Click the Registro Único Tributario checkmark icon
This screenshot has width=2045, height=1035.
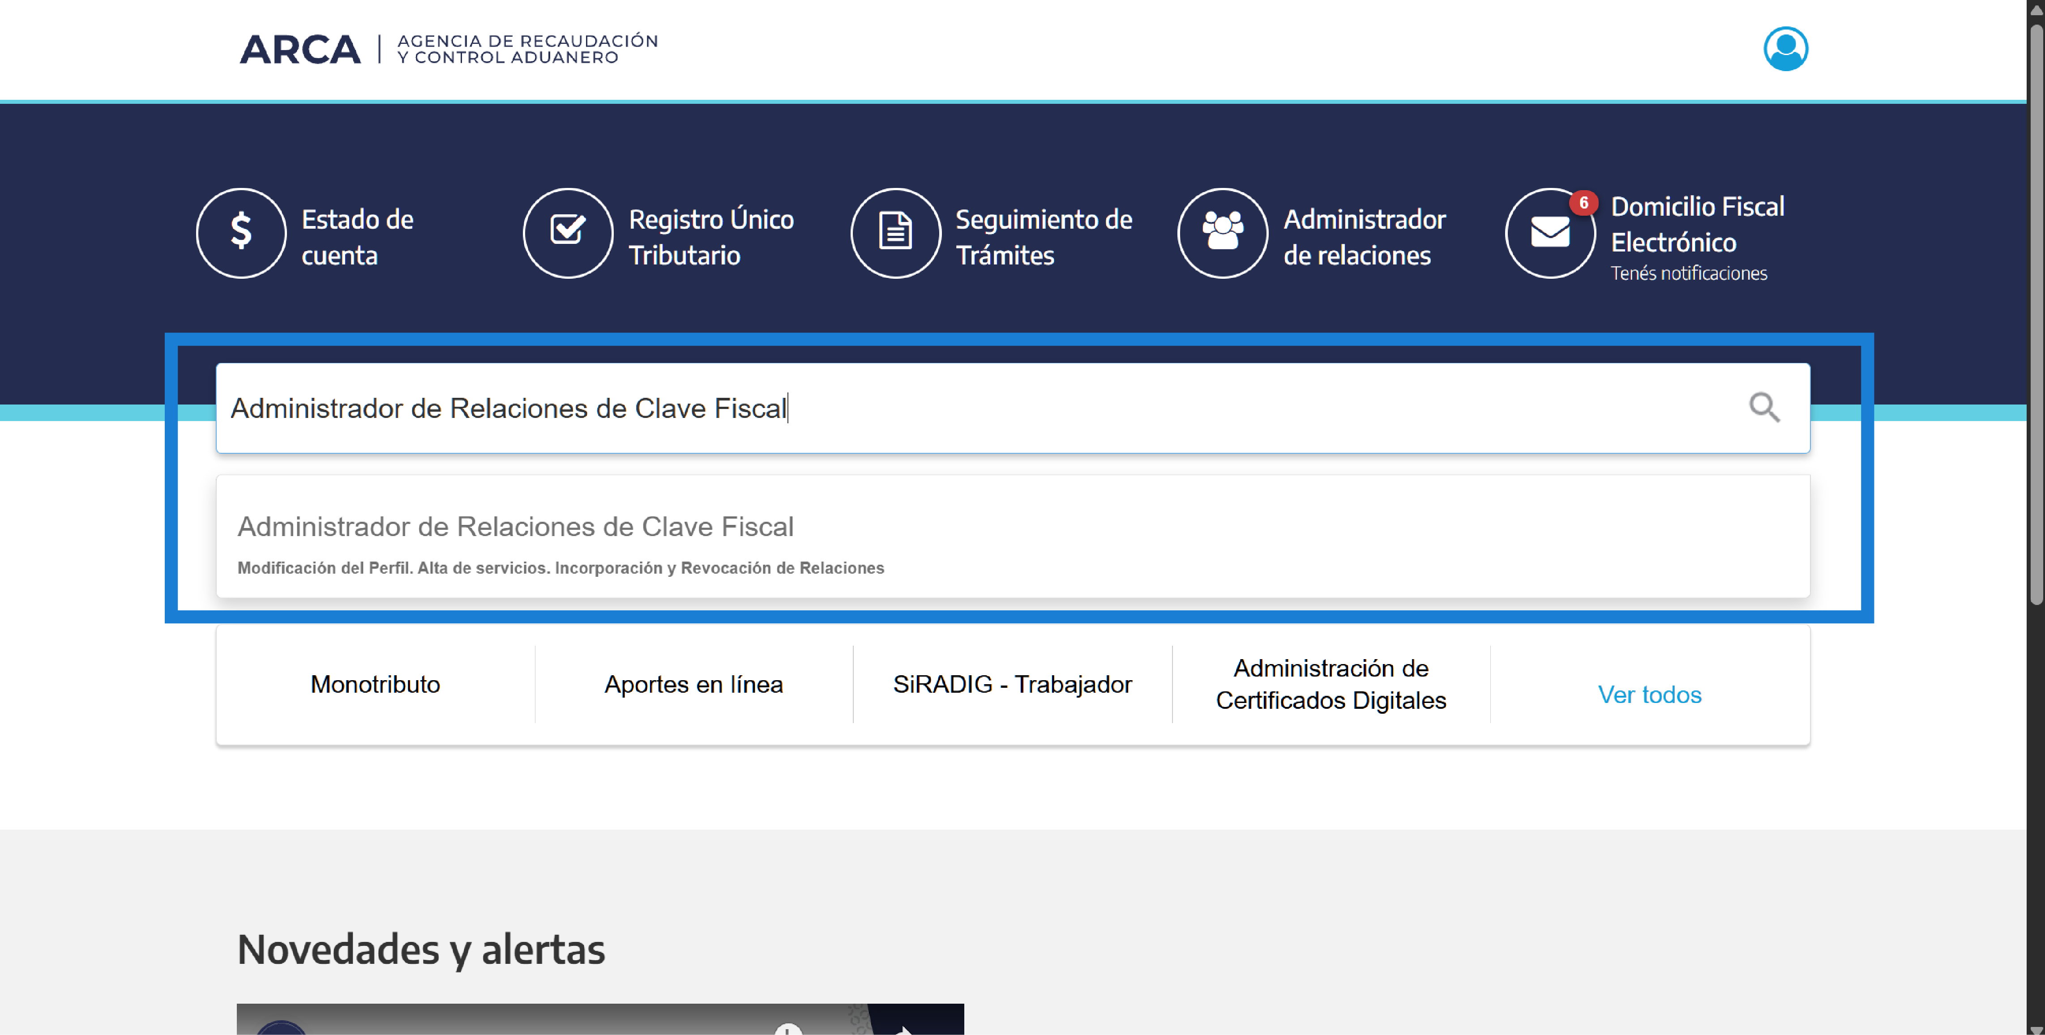(567, 233)
